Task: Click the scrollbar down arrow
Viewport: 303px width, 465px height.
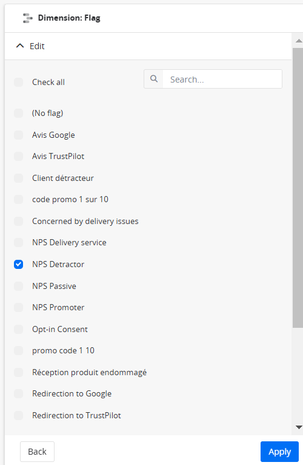Action: (299, 427)
